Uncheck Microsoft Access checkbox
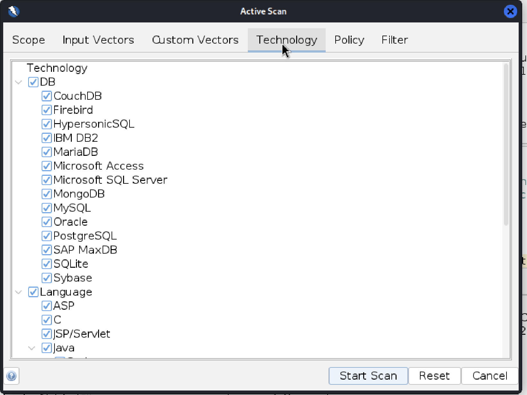527x395 pixels. 46,166
